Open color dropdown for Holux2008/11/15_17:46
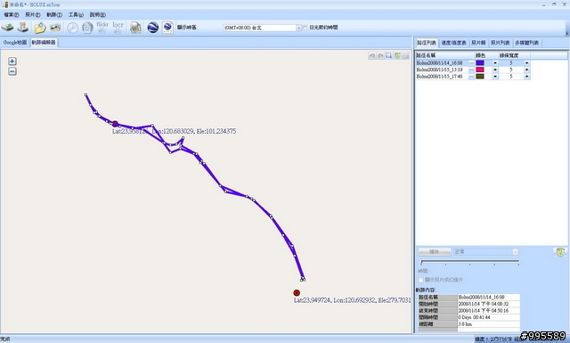Screen dimensions: 570x343 pos(495,77)
